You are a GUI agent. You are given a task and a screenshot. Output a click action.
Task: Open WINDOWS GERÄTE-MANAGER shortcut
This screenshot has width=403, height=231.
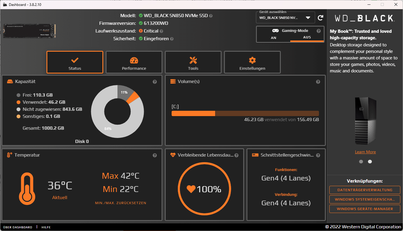click(365, 209)
